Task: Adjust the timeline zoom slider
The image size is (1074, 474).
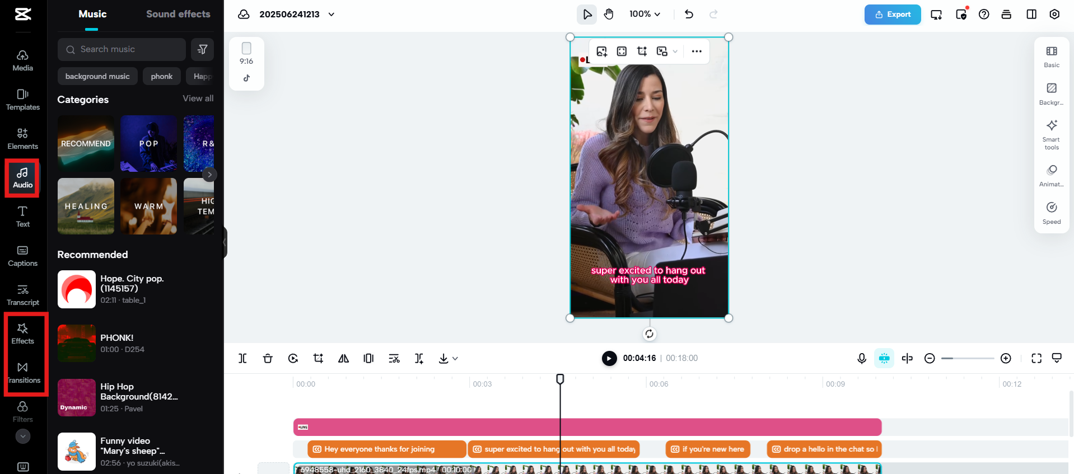Action: [x=968, y=358]
